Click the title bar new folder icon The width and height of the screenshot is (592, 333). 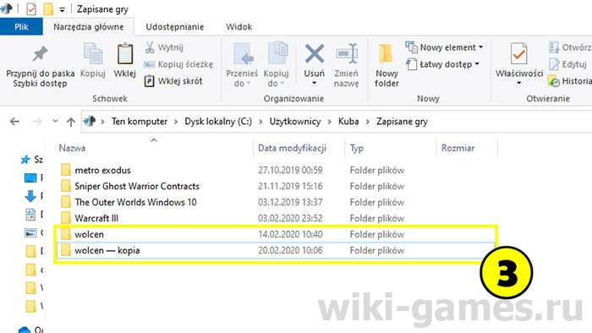(48, 9)
